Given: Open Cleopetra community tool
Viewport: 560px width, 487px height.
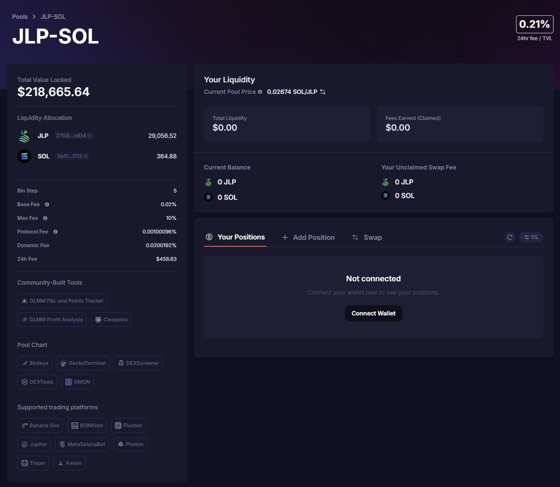Looking at the screenshot, I should [x=111, y=320].
